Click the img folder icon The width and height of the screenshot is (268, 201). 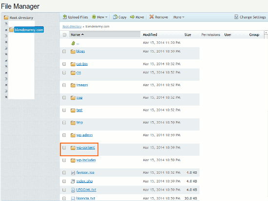(x=73, y=98)
